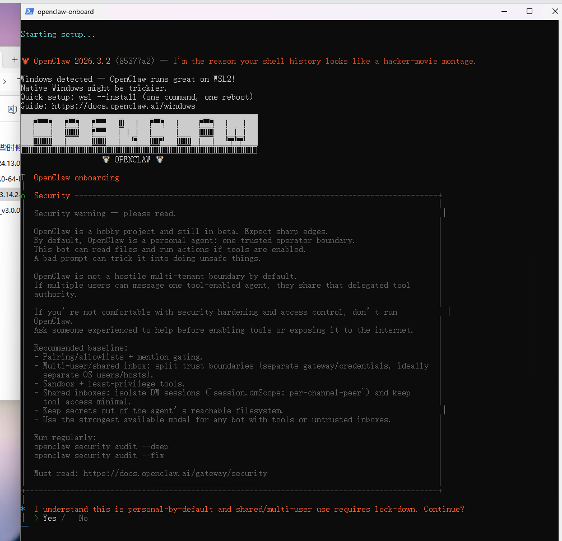
Task: Click the 'Run regularly:' line
Action: (65, 437)
